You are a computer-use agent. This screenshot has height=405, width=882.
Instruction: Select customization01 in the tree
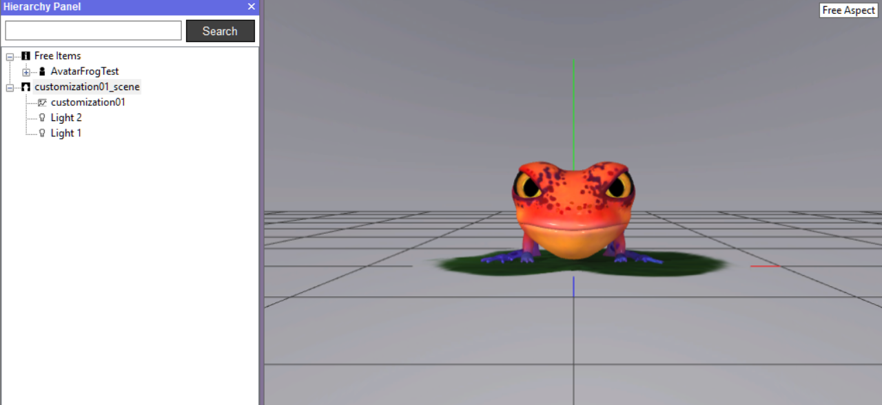88,102
